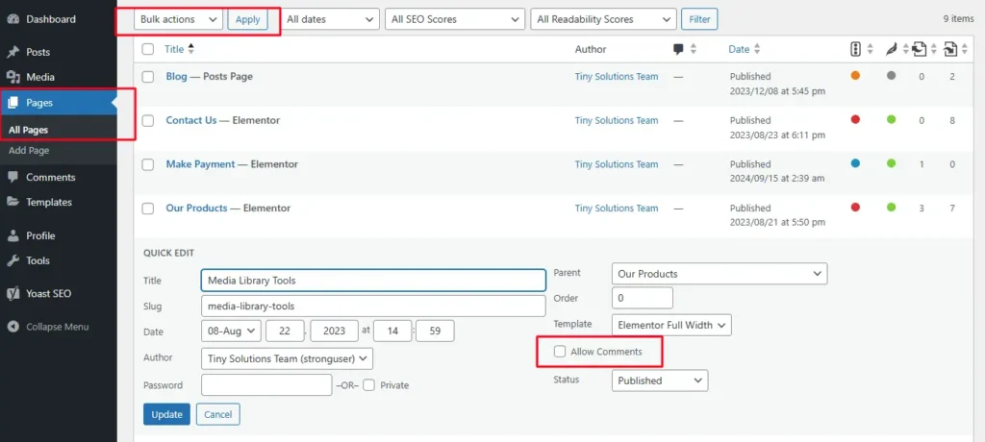Click the Media icon in sidebar

point(13,77)
